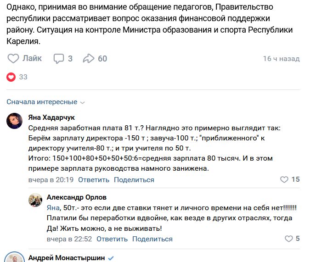Screen dimensions: 310x262
Task: Click the verified checkmark beside Андрей Монастыршин
Action: click(x=111, y=258)
